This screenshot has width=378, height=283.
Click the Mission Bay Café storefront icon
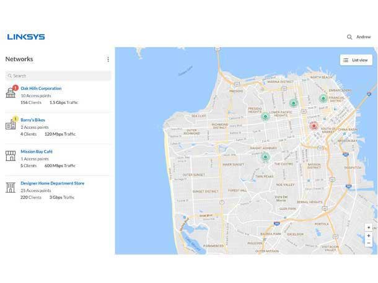coord(11,156)
